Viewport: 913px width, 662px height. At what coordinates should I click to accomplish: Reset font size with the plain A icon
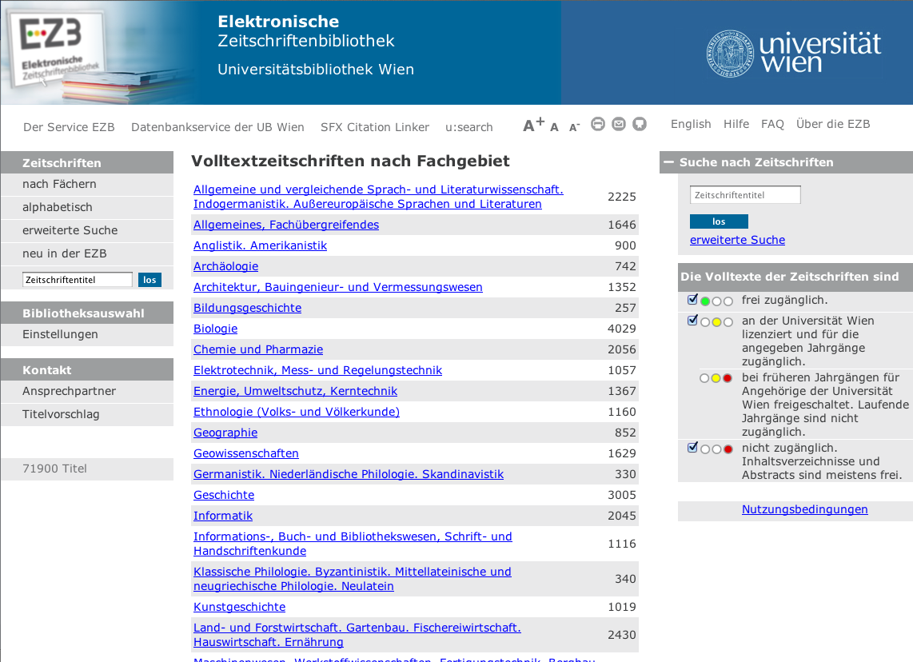click(x=554, y=127)
